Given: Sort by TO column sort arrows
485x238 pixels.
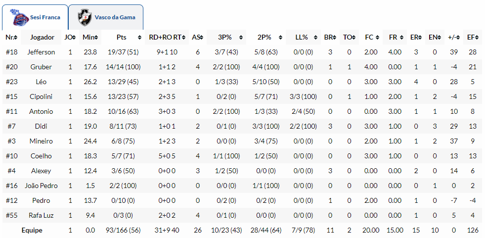Looking at the screenshot, I should (353, 38).
